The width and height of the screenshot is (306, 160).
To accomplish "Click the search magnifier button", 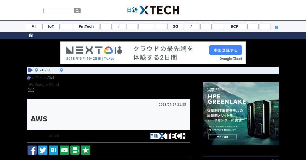I will (77, 11).
